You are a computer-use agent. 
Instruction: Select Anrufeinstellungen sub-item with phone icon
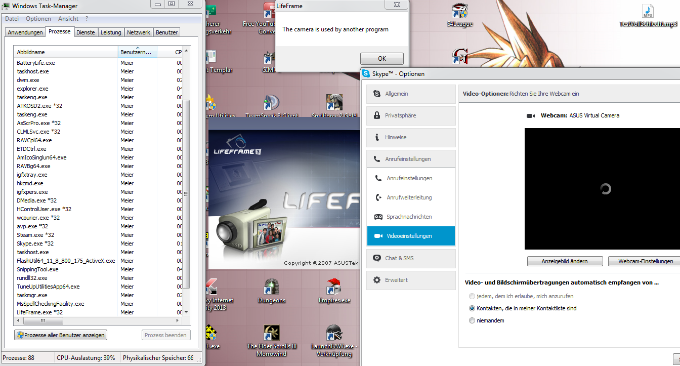coord(411,178)
